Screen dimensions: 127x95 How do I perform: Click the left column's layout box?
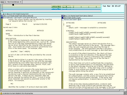click(x=2, y=16)
